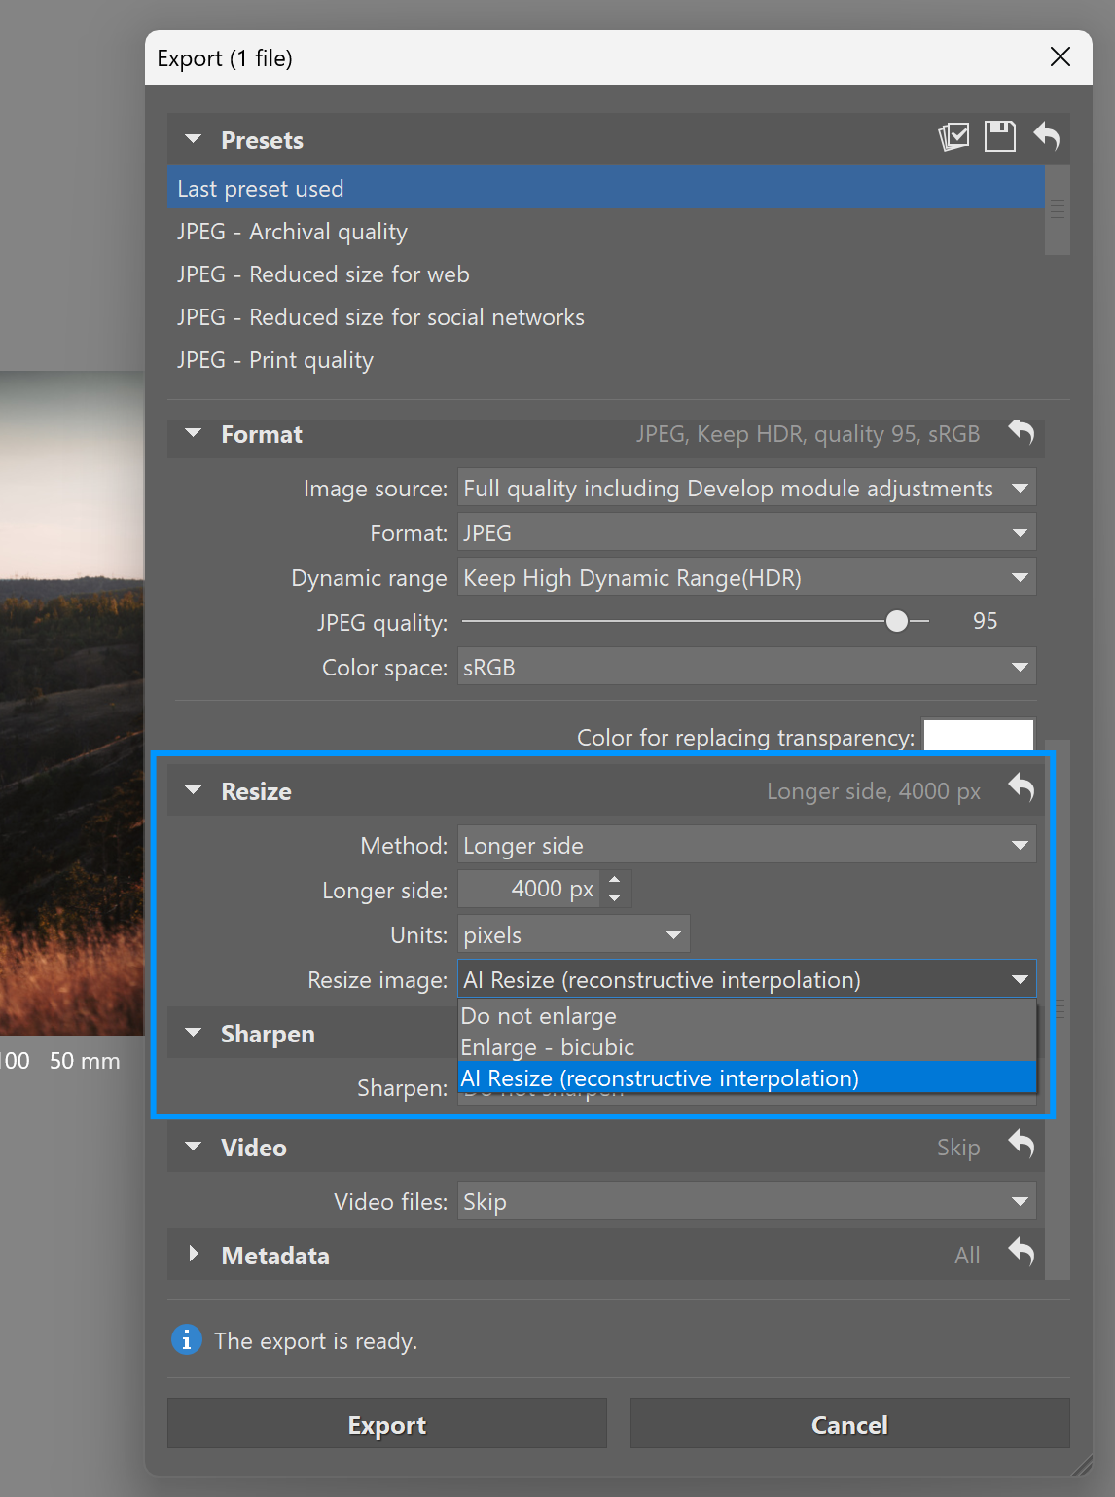
Task: Click the manage presets checklist icon
Action: pyautogui.click(x=953, y=137)
